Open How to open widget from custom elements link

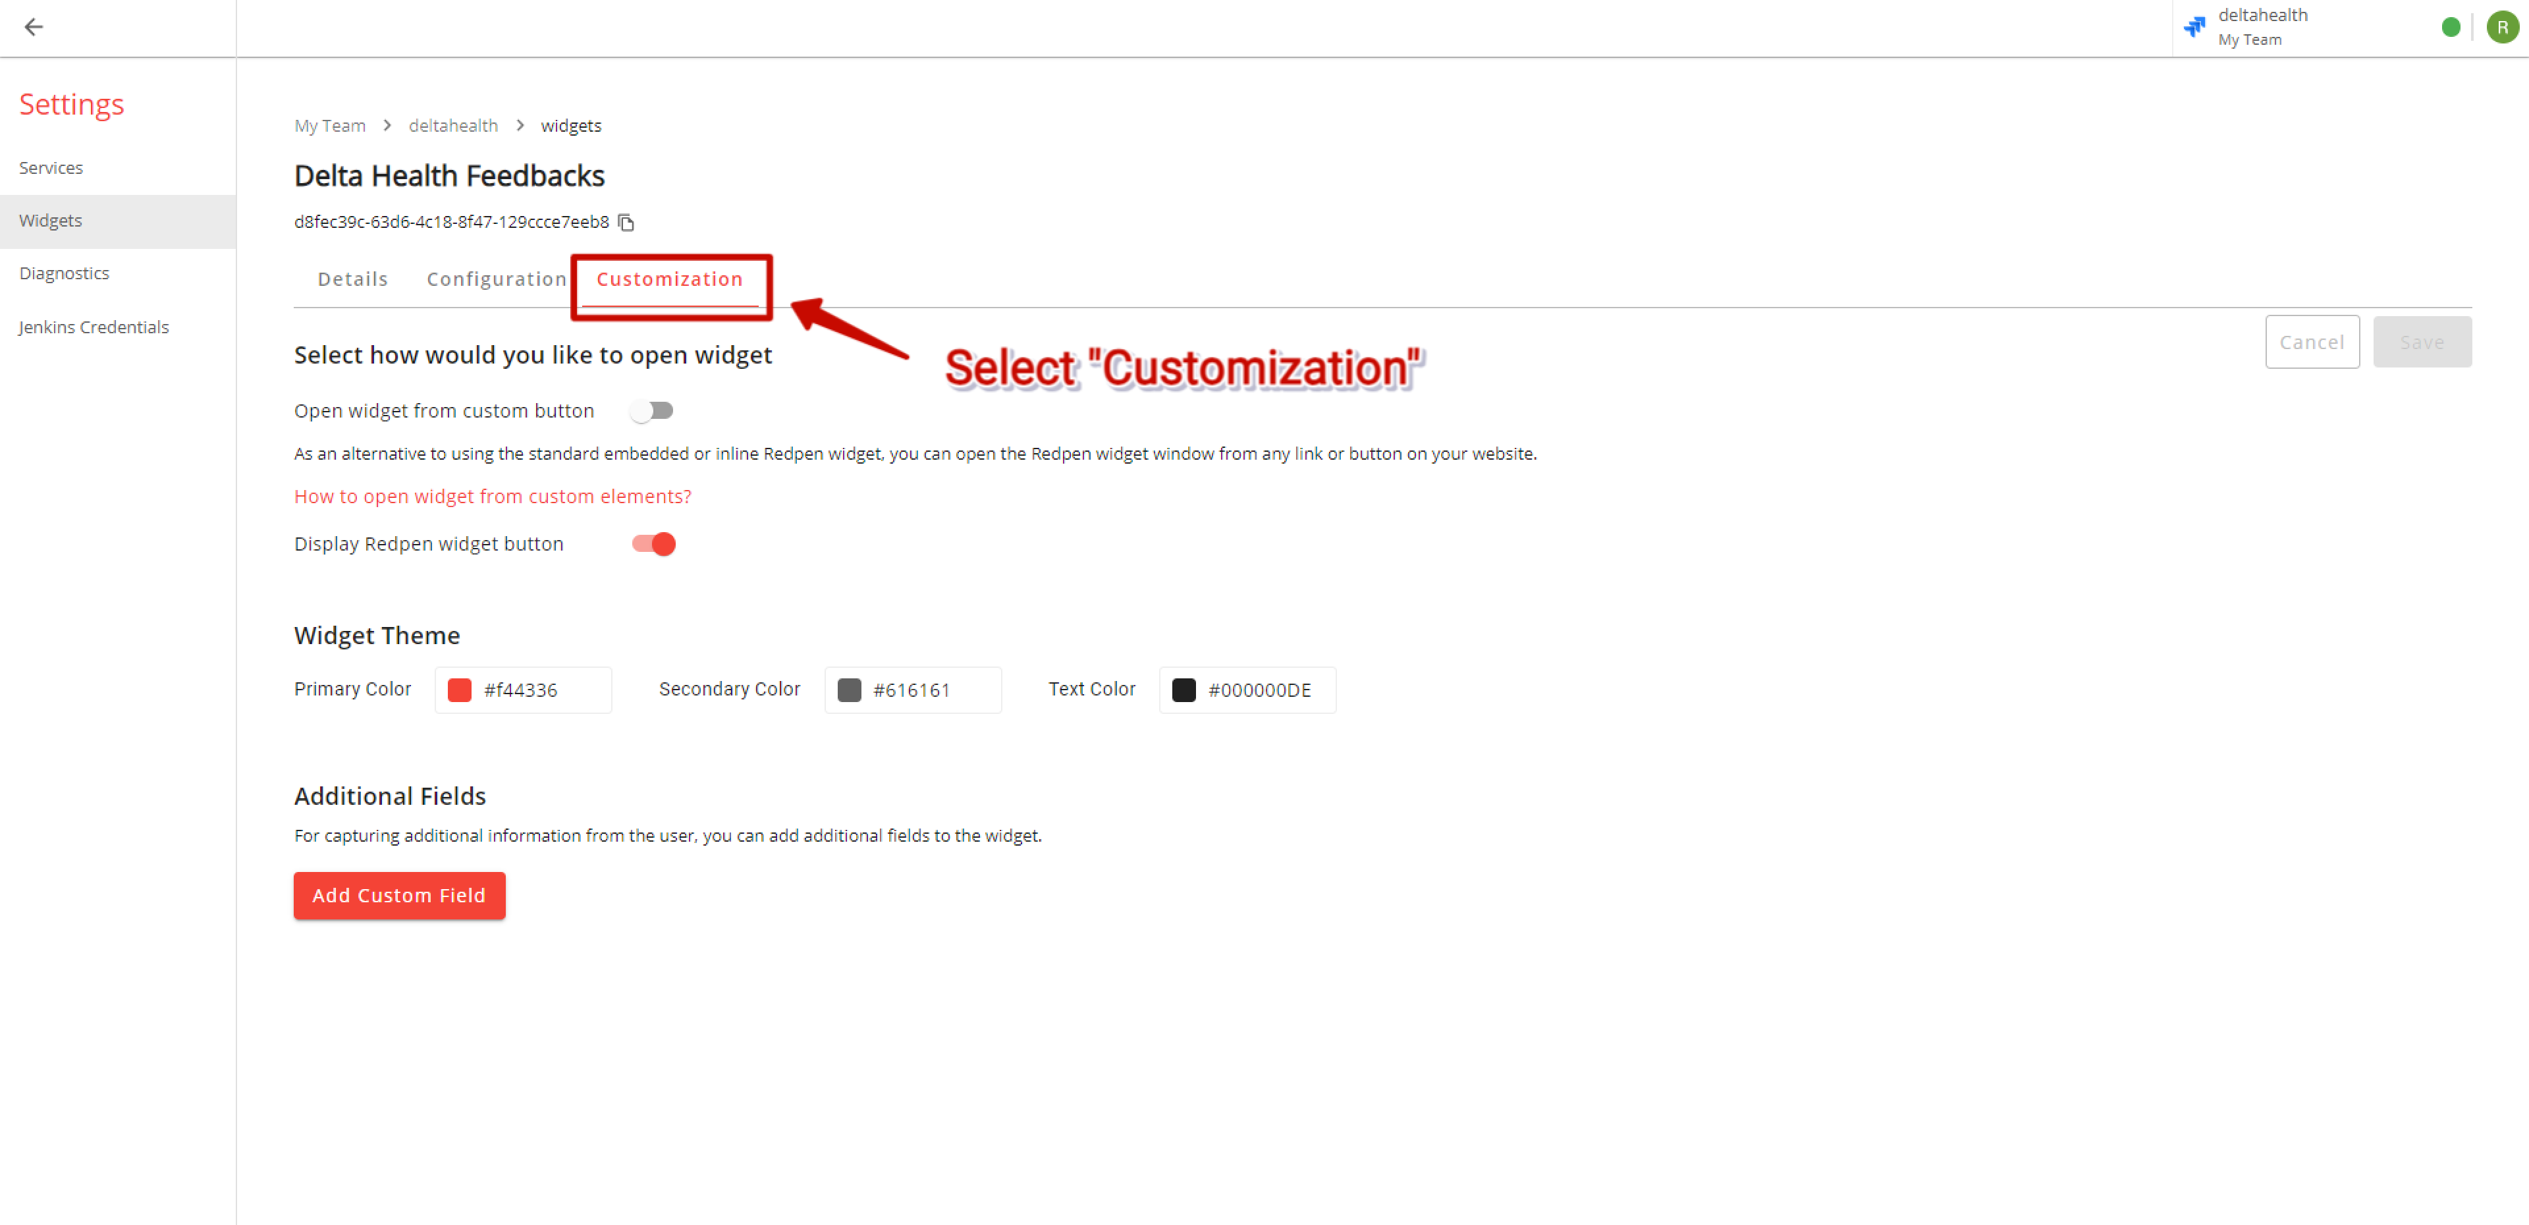tap(493, 497)
